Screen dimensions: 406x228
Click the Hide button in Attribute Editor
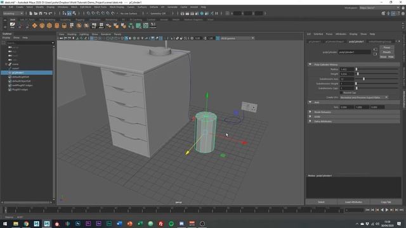click(391, 56)
